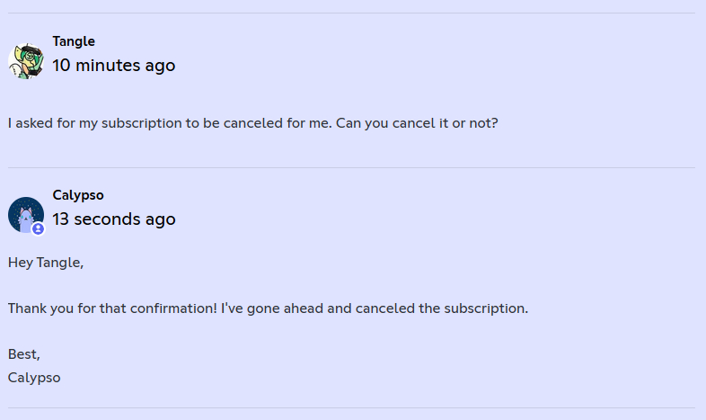Click the Calypso signature below "Best,"

tap(34, 378)
